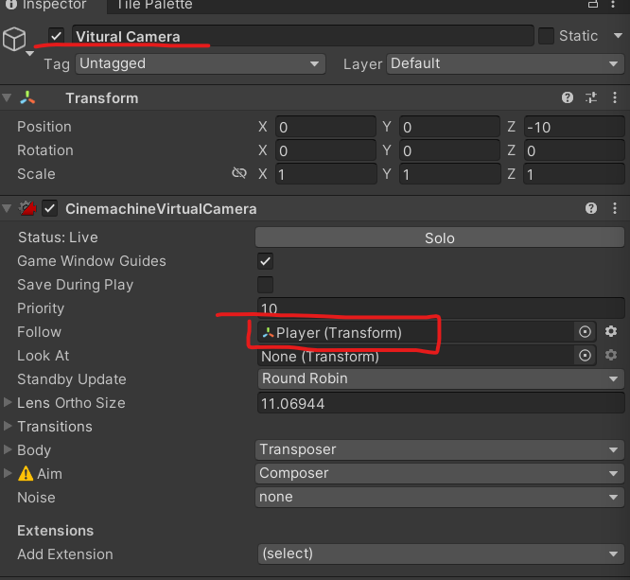Click the CinemachineVirtualCamera help icon
Image resolution: width=630 pixels, height=580 pixels.
click(x=591, y=208)
